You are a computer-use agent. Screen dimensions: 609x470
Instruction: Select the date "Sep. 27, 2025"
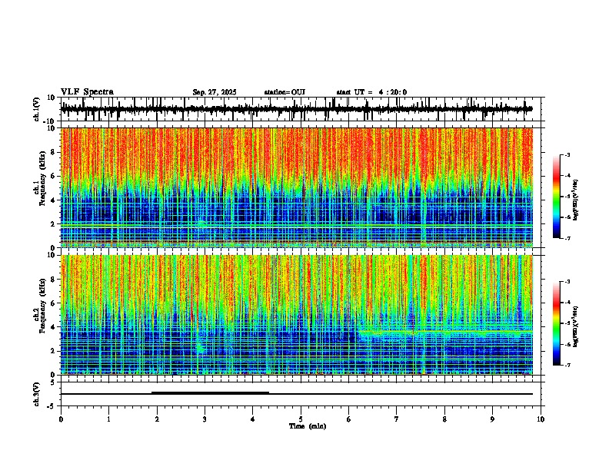pyautogui.click(x=215, y=92)
